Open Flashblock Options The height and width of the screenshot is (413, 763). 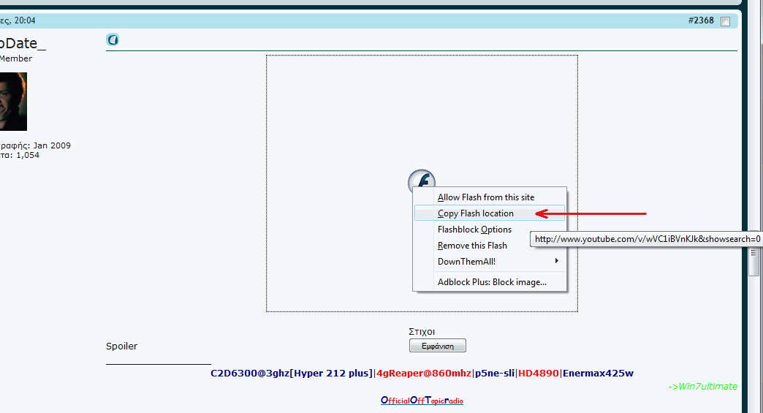(490, 229)
